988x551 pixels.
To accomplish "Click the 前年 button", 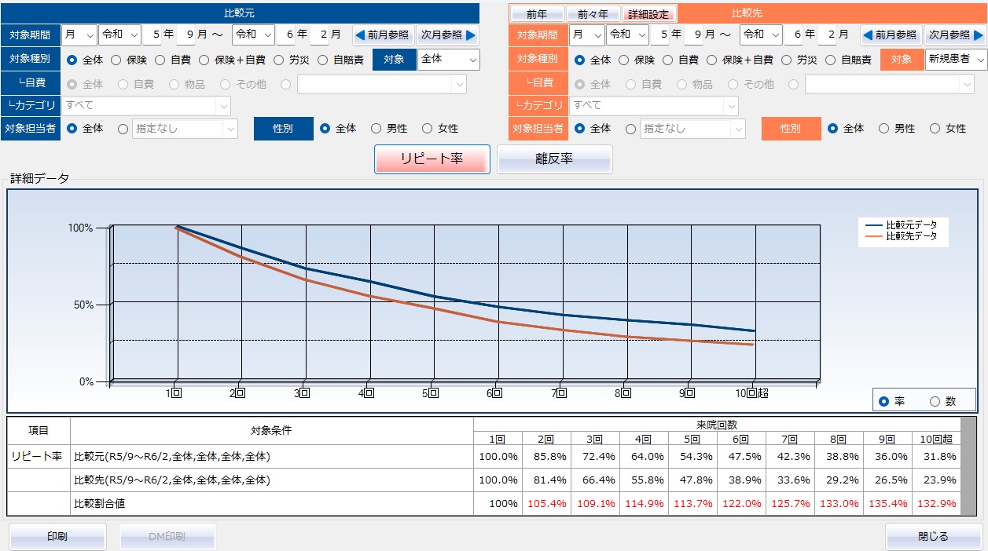I will click(x=538, y=14).
